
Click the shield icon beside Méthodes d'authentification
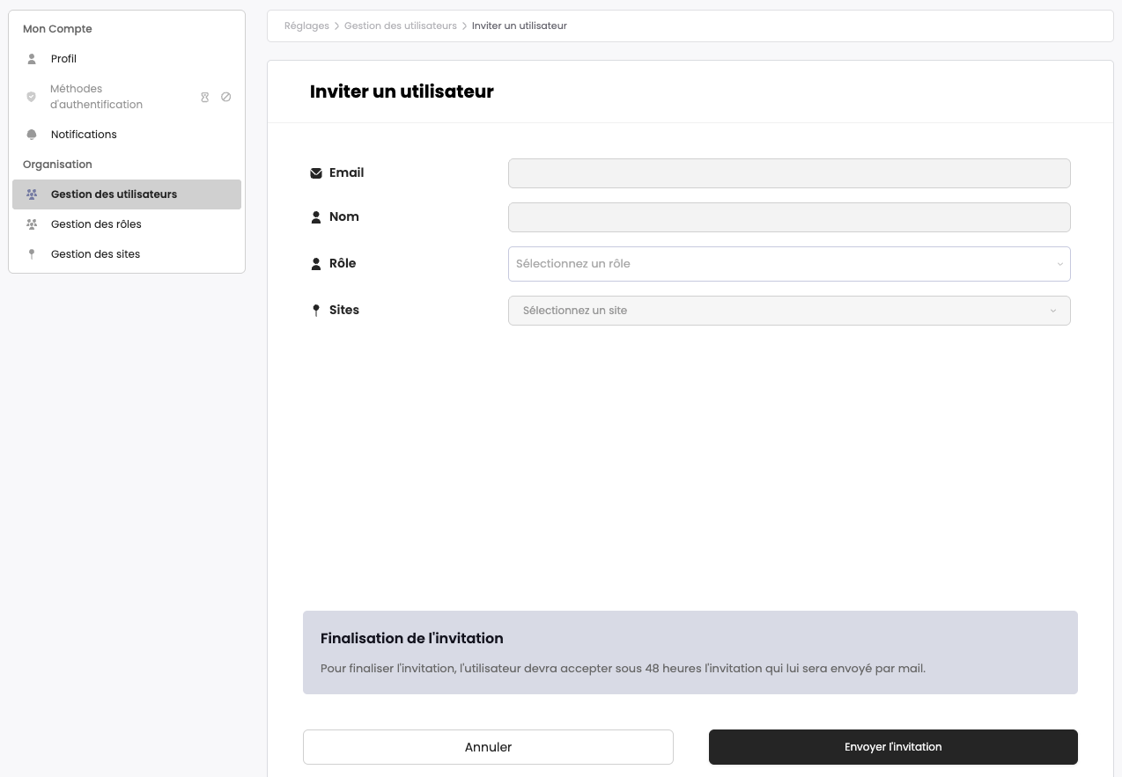(x=32, y=97)
